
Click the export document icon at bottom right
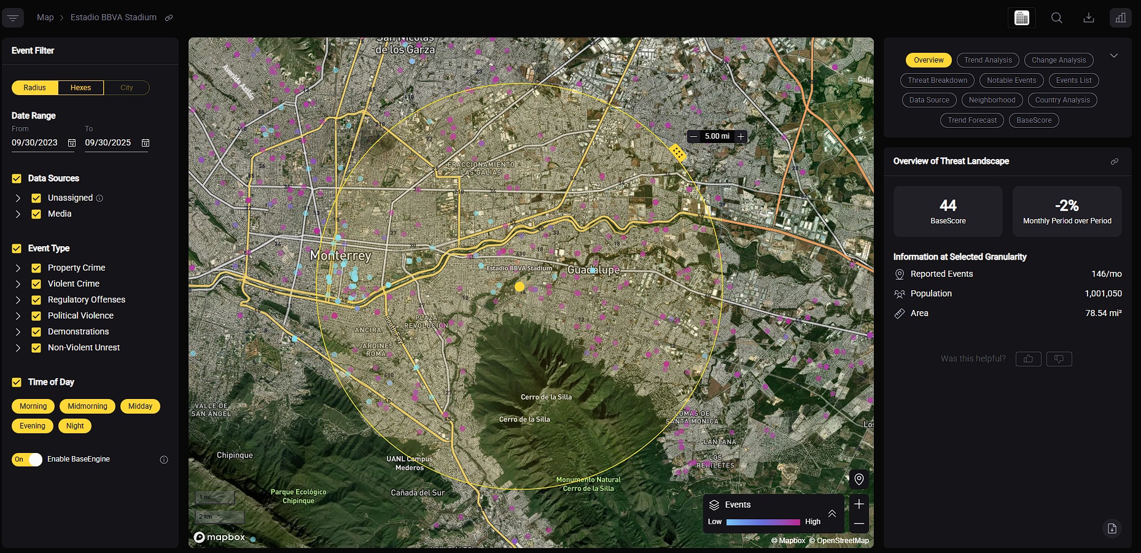1112,528
